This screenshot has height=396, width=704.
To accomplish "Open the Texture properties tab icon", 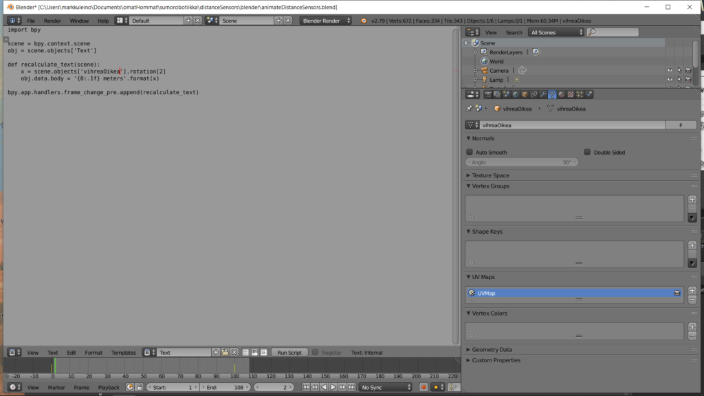I will pyautogui.click(x=571, y=94).
